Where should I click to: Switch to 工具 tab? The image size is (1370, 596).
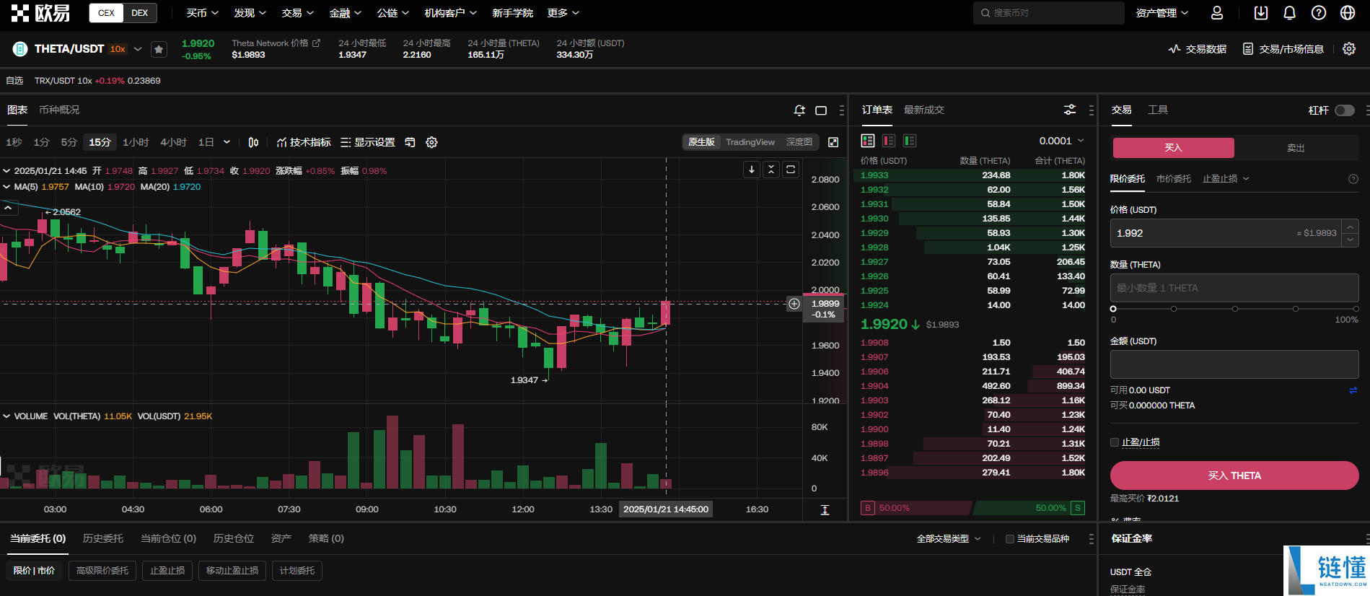[x=1158, y=110]
